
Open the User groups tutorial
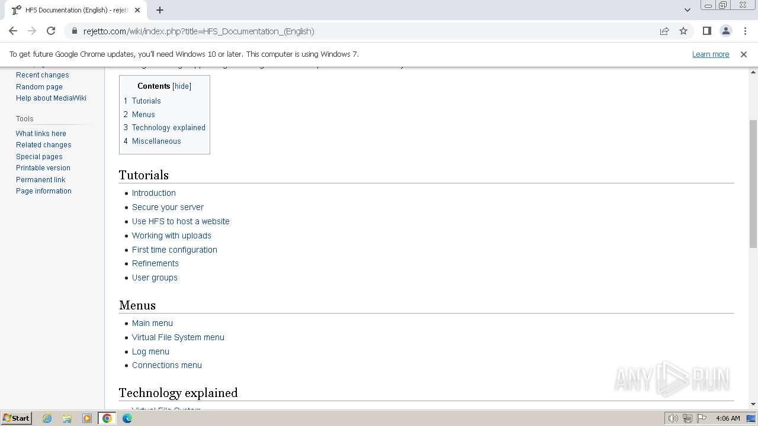[155, 277]
